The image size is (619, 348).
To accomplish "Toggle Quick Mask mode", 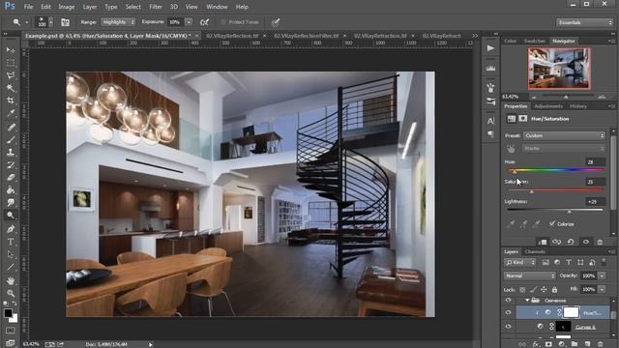I will pos(11,331).
